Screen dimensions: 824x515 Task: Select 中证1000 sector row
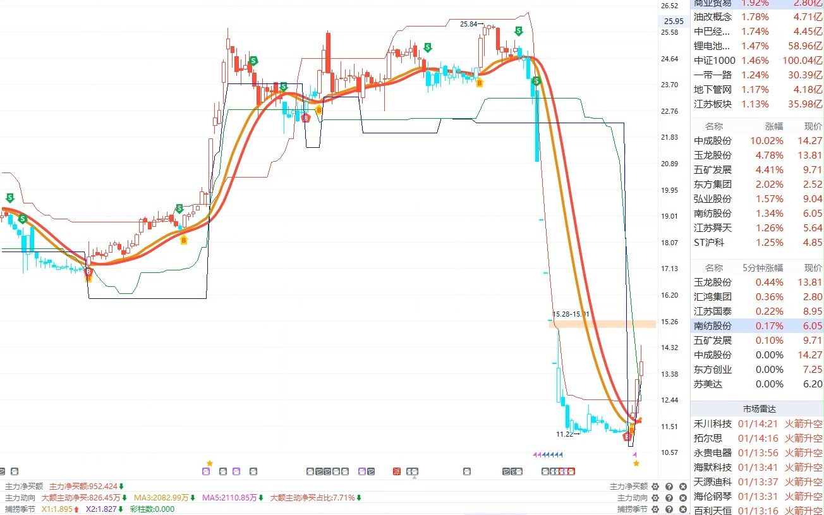point(757,61)
